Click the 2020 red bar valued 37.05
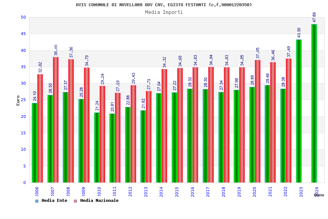The width and height of the screenshot is (328, 219). point(258,121)
